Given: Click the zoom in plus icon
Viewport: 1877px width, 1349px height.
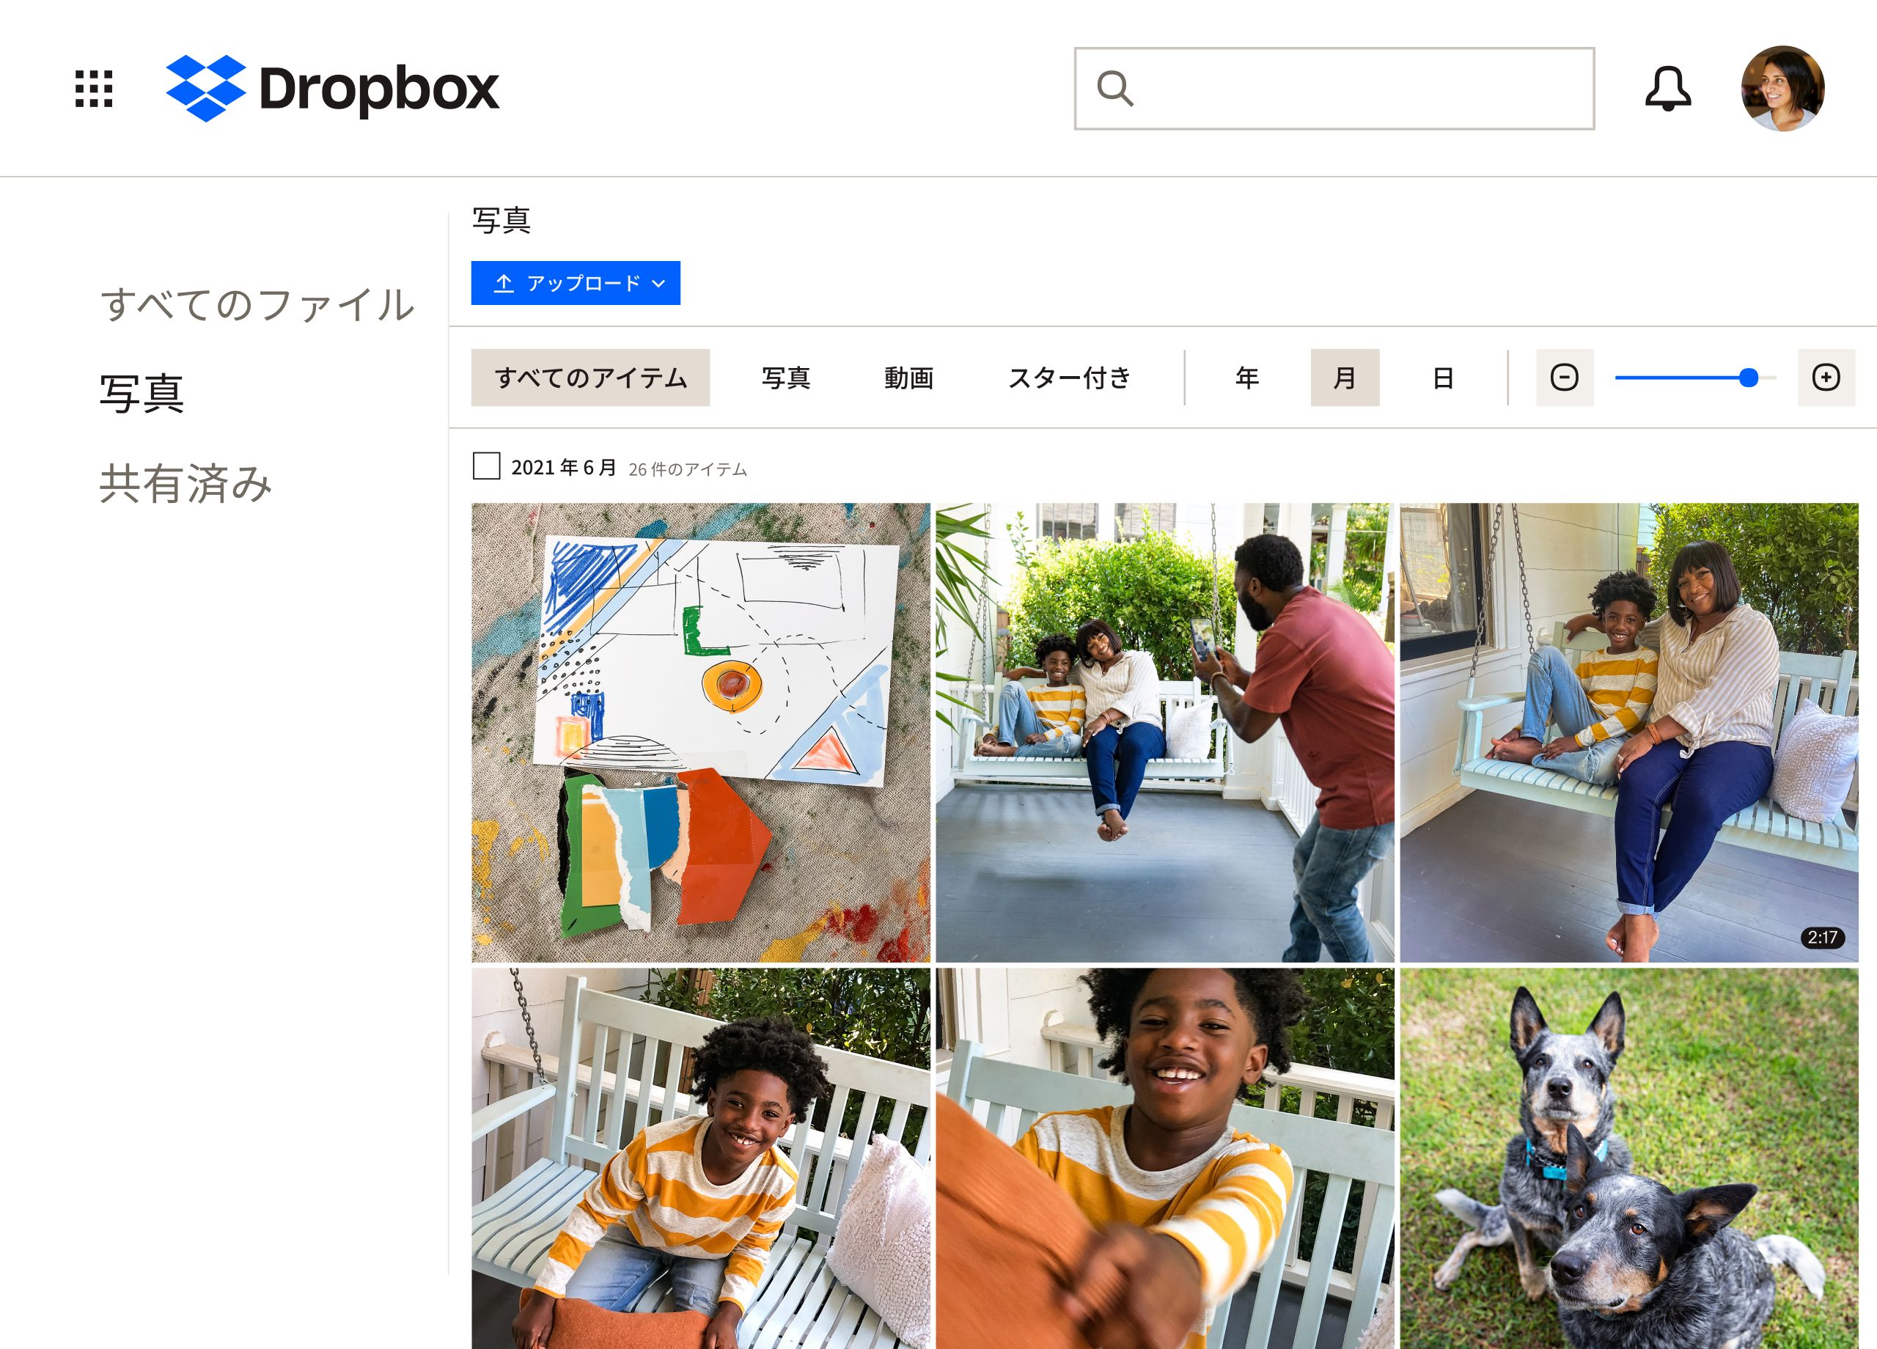Looking at the screenshot, I should click(x=1826, y=378).
